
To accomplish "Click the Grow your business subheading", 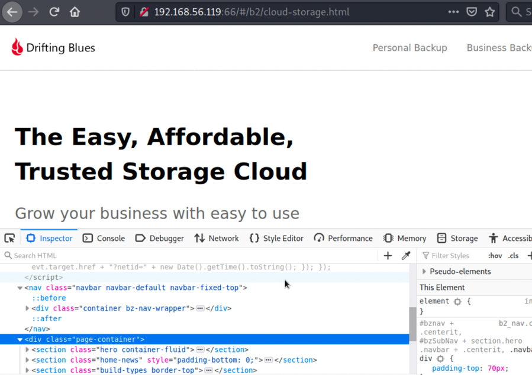I will (157, 214).
